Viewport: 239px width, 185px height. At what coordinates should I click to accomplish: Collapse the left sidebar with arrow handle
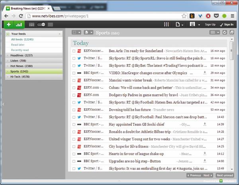(3, 104)
